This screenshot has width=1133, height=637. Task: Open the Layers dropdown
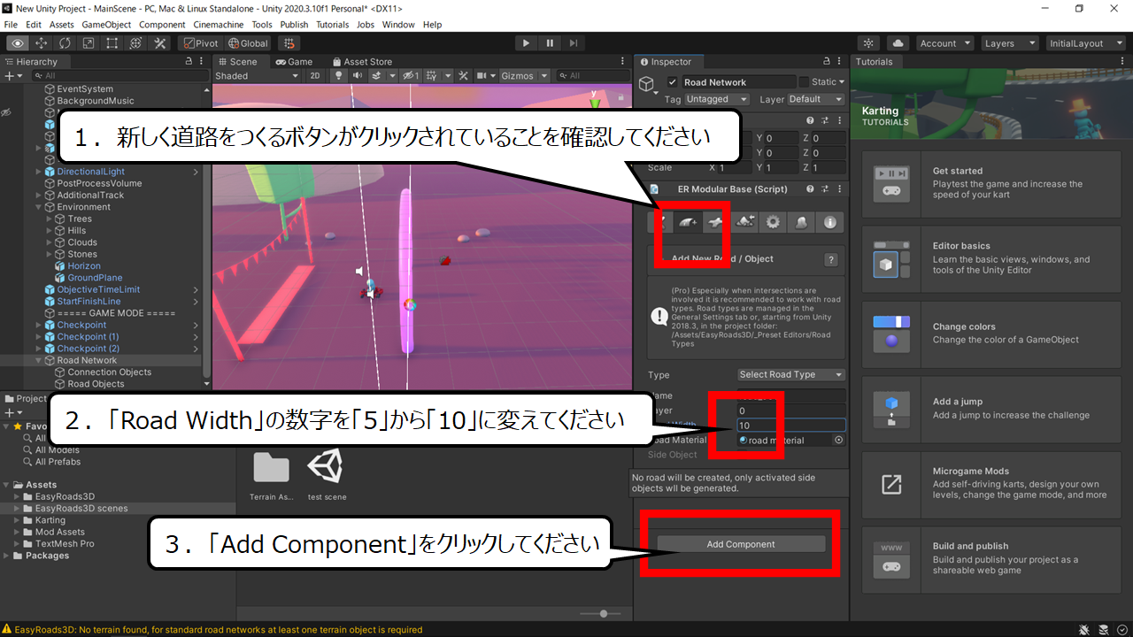[x=1009, y=42]
